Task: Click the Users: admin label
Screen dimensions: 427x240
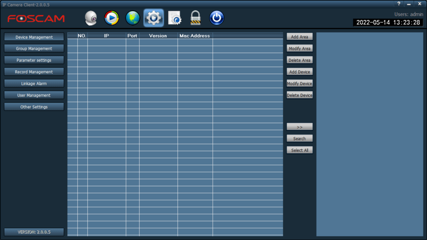Action: tap(409, 14)
